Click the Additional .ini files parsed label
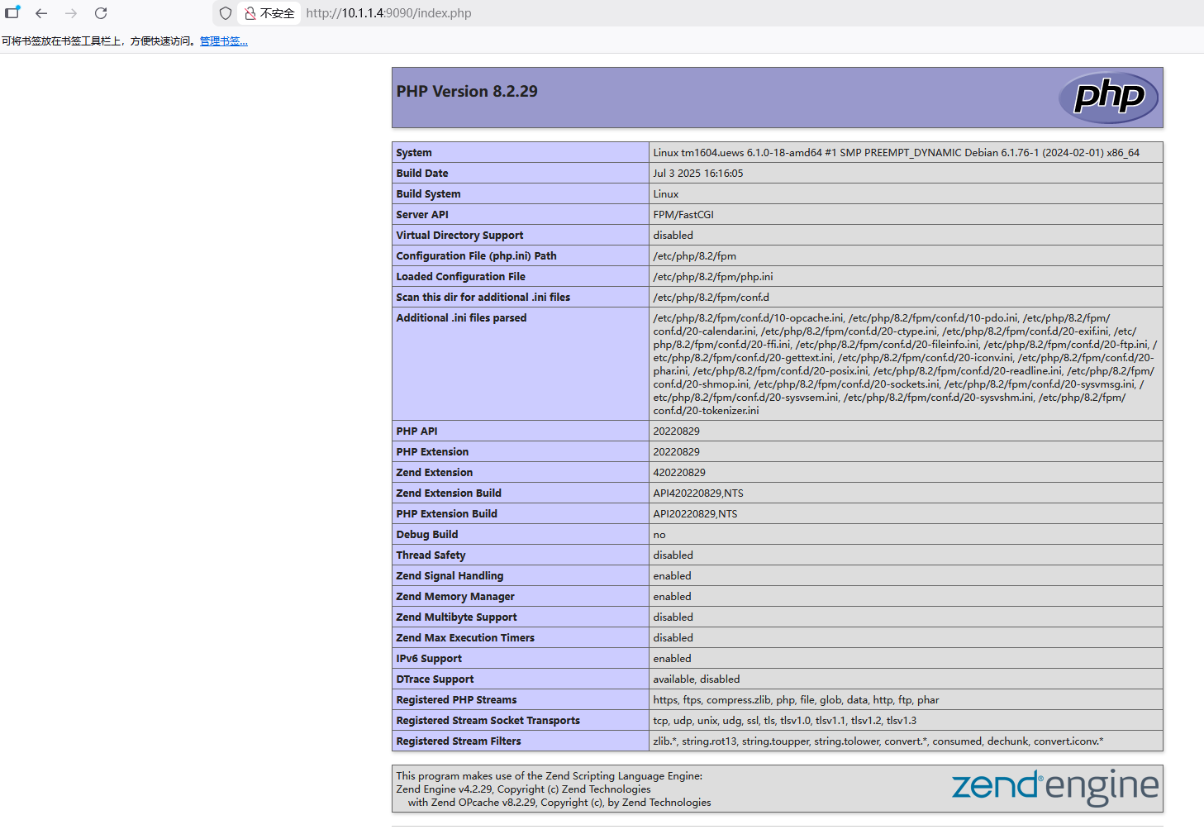Image resolution: width=1204 pixels, height=839 pixels. [461, 318]
